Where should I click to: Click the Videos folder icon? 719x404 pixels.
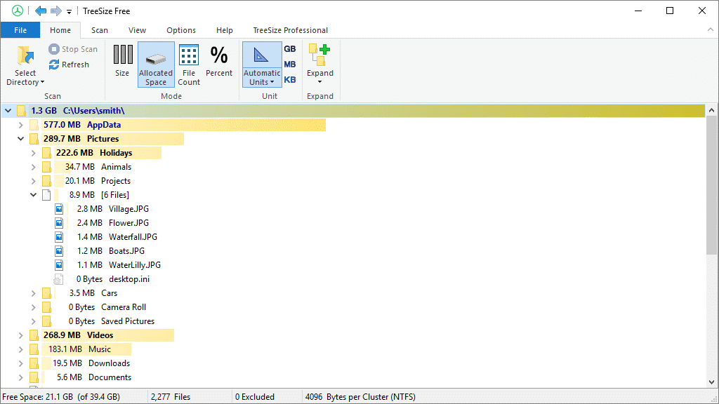click(34, 335)
